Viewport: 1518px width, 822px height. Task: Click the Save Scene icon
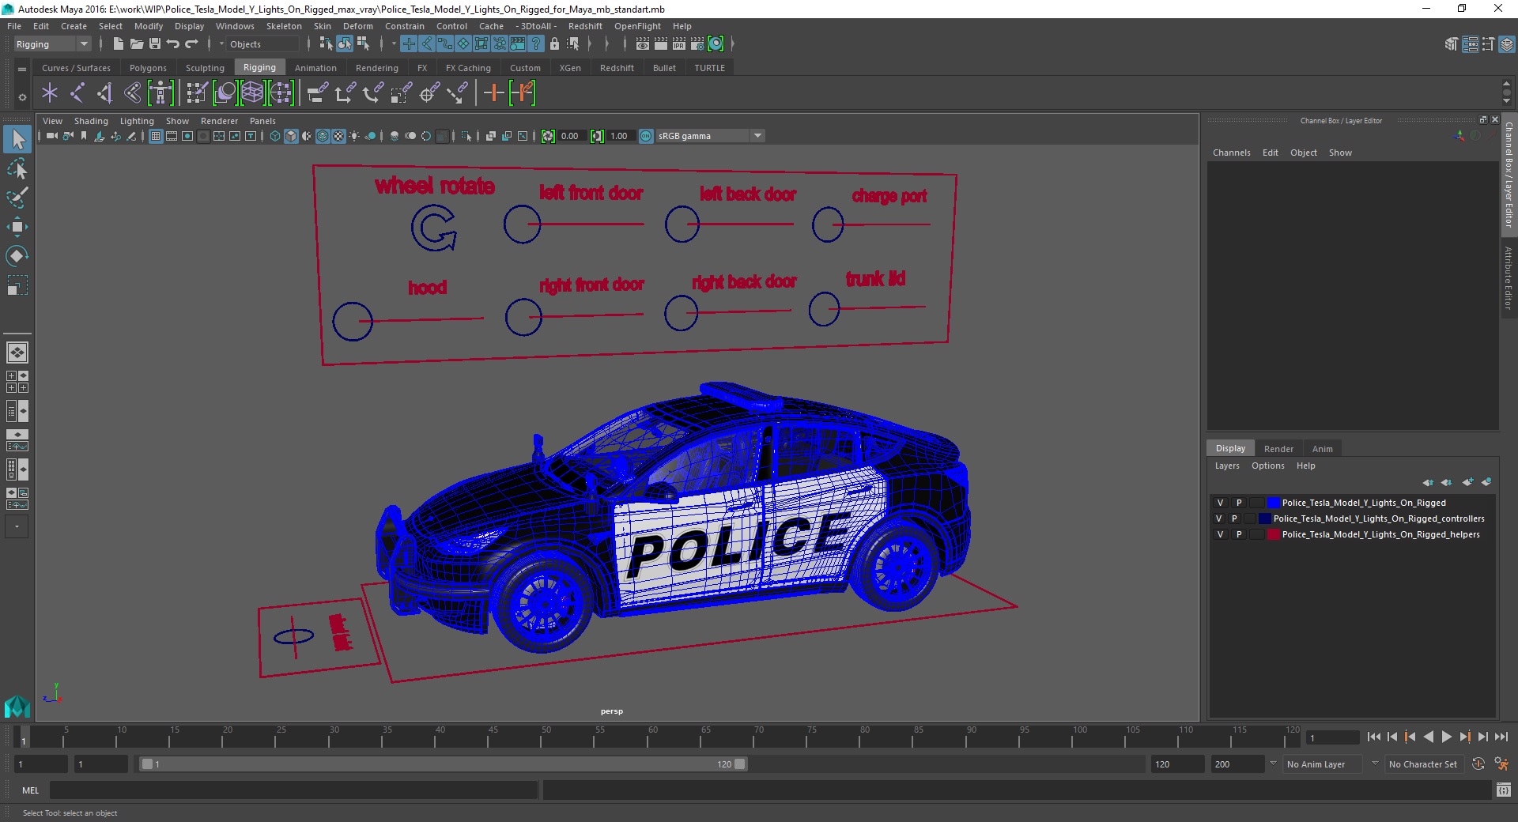(155, 44)
